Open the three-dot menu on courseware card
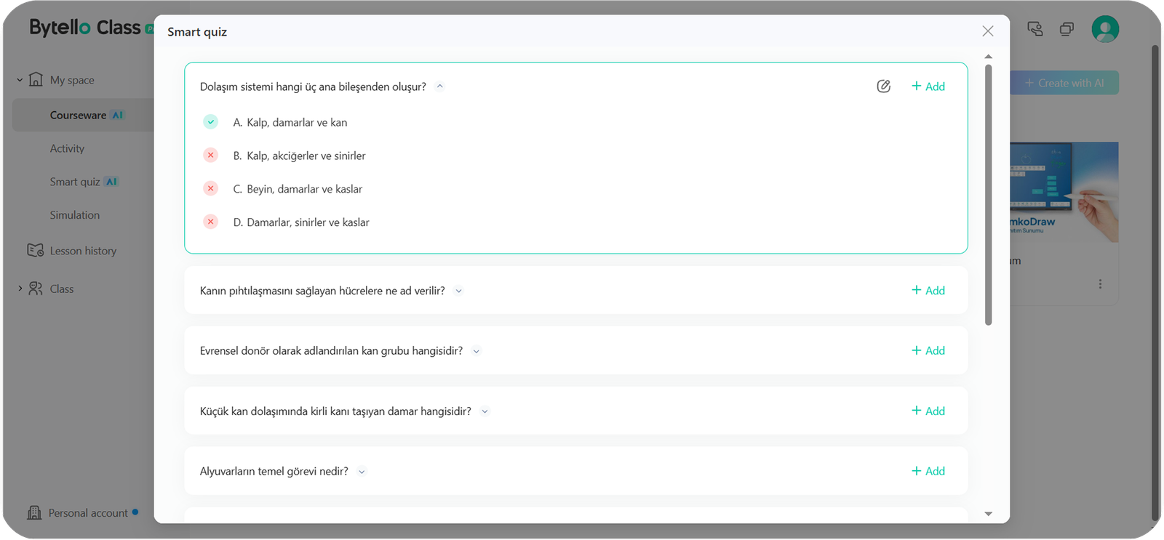This screenshot has height=540, width=1164. tap(1100, 284)
